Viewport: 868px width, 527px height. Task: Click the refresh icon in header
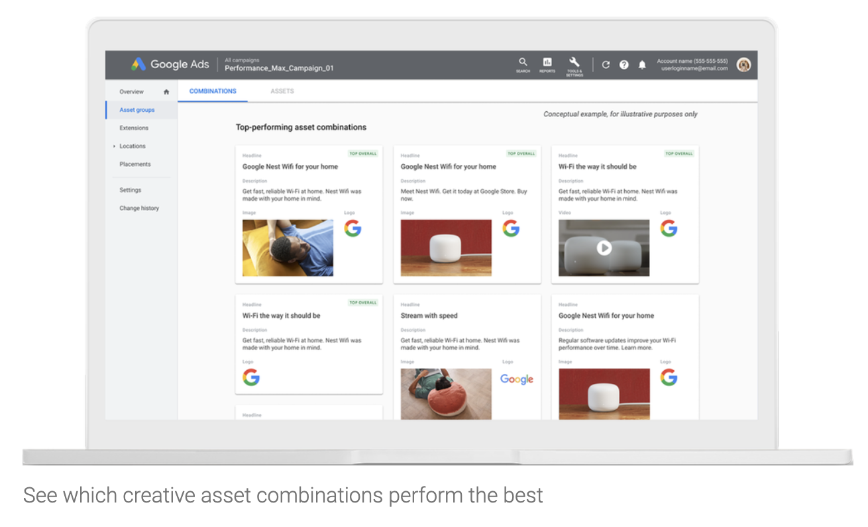tap(606, 65)
